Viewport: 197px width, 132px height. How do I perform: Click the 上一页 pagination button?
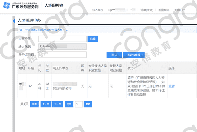46,104
